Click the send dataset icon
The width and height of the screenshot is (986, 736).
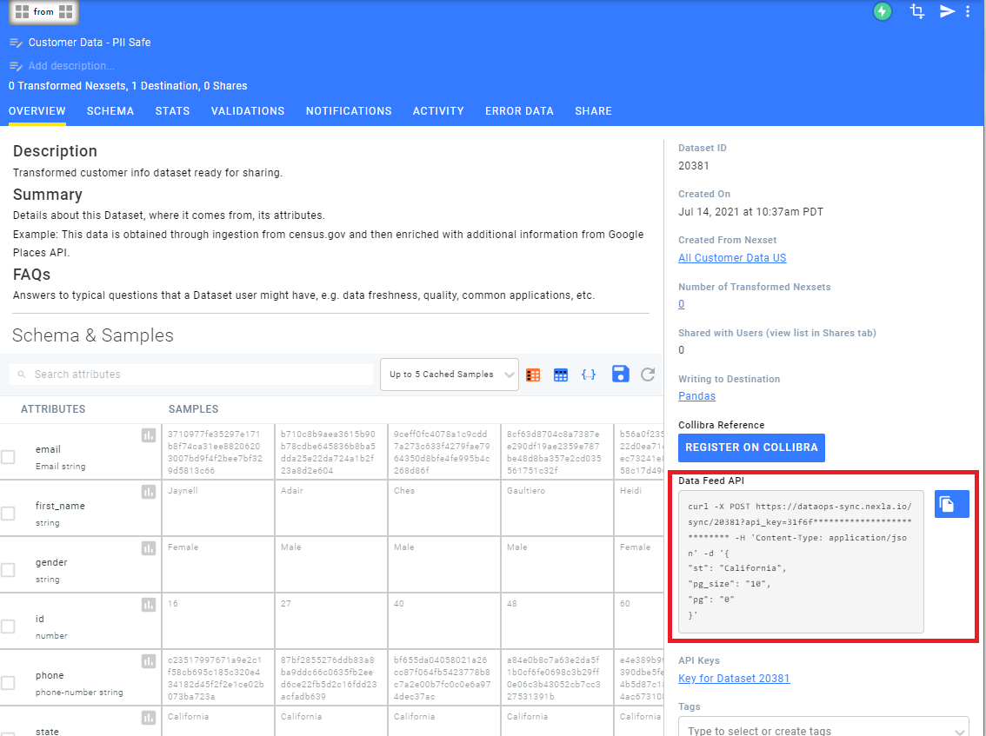[947, 11]
